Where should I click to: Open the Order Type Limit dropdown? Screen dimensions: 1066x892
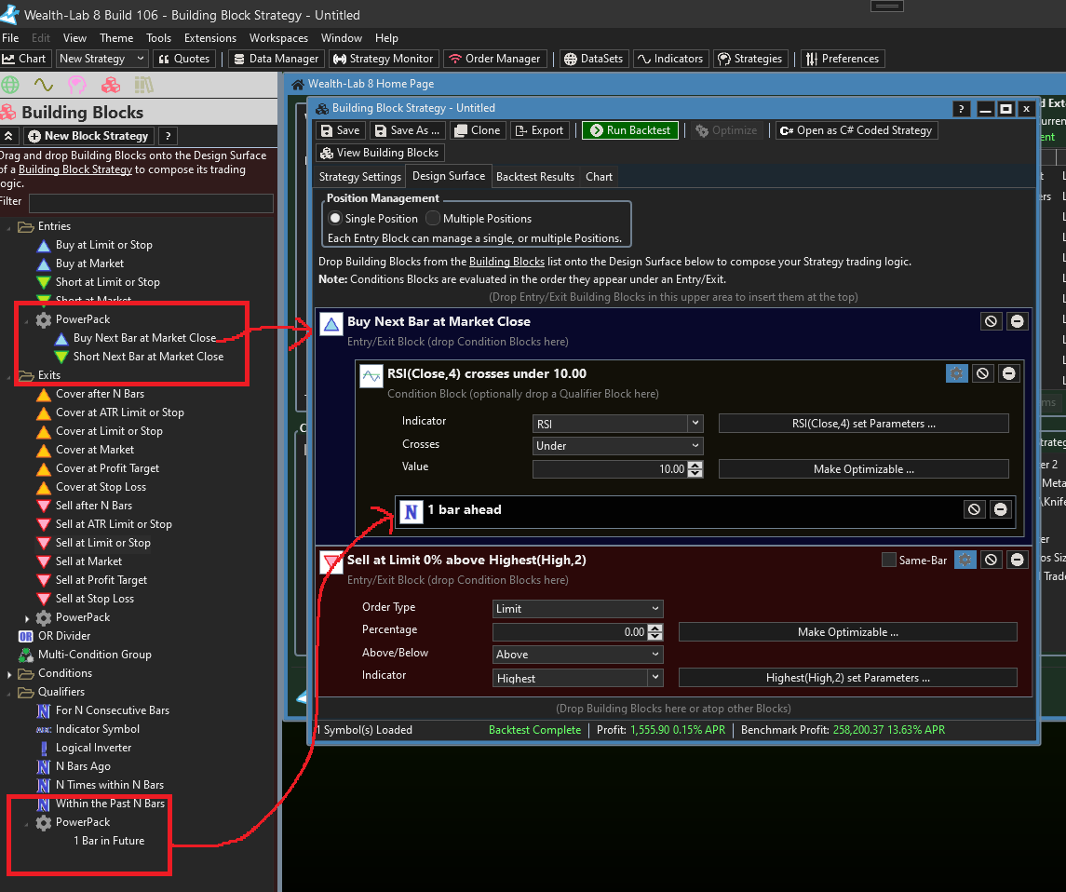[x=577, y=609]
